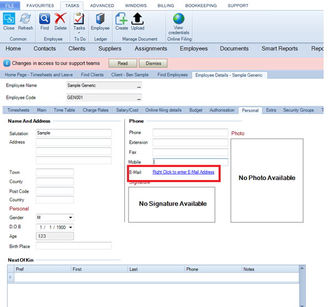
Task: Open the Tasks checklist icon
Action: (79, 19)
